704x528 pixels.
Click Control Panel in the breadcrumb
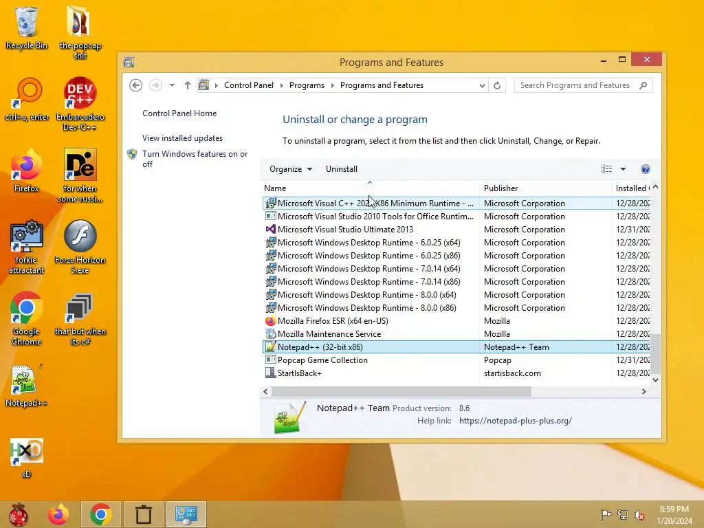pos(249,85)
